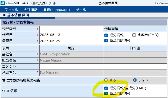Click the 管理対象候補物質の報告 label

[21, 80]
